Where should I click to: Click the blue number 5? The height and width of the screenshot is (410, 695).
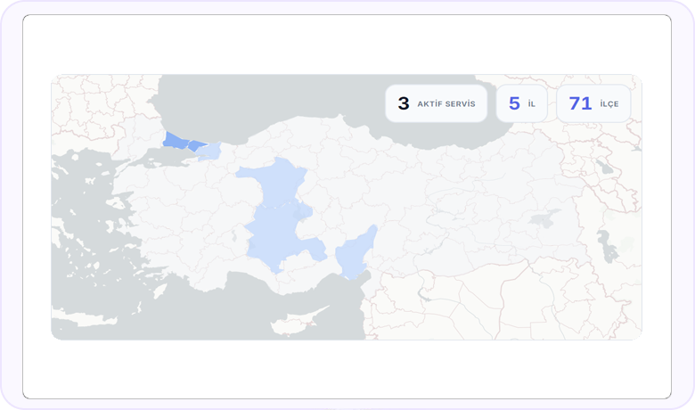[514, 103]
